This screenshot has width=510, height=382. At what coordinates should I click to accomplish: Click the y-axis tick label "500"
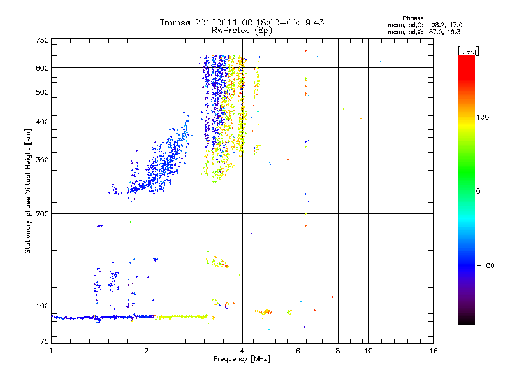(42, 92)
